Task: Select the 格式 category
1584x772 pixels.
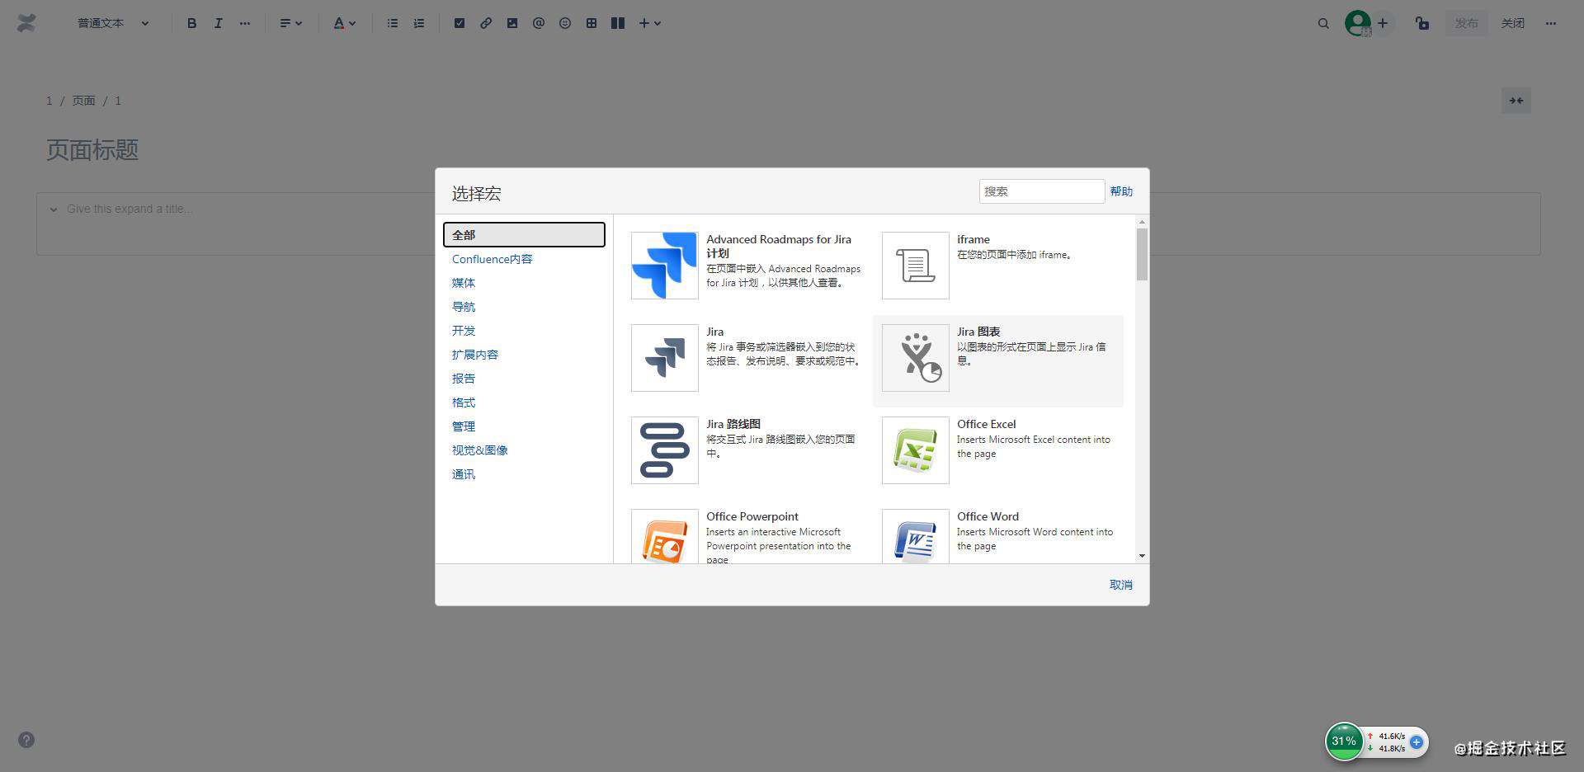Action: coord(464,402)
